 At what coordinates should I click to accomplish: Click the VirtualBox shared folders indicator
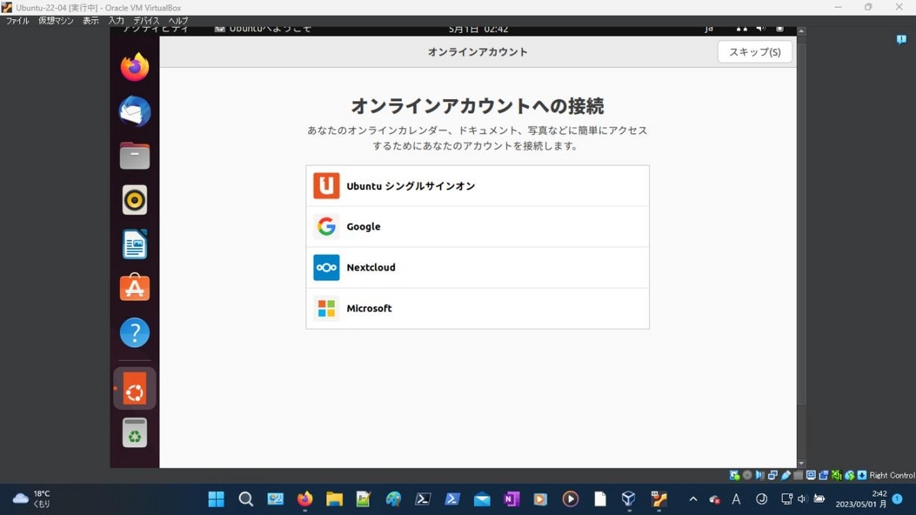(798, 475)
